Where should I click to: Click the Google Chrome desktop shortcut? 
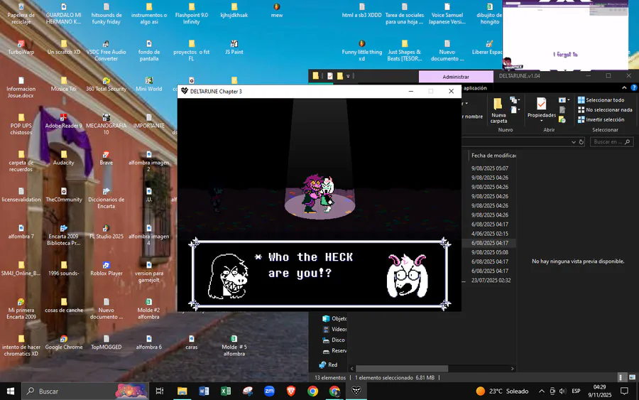tap(64, 342)
